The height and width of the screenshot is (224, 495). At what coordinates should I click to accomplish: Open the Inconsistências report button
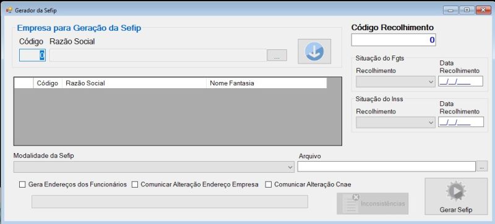372,204
